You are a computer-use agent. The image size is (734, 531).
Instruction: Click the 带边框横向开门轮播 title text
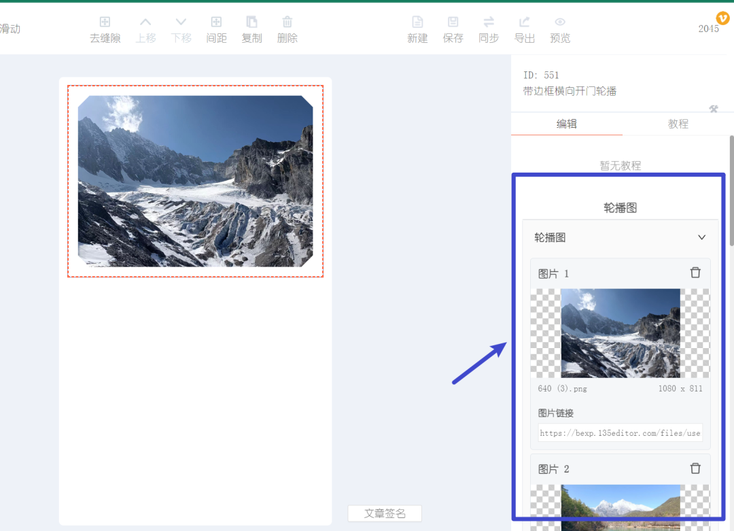tap(570, 91)
